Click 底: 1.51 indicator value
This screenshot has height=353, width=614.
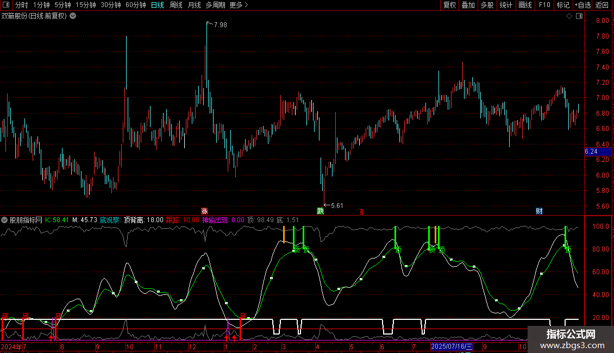click(x=288, y=220)
